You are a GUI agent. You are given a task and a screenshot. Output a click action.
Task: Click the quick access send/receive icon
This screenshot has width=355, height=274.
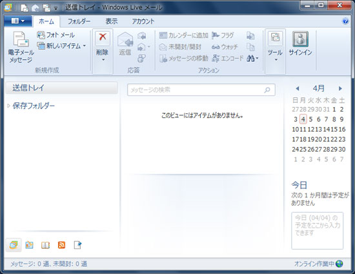pos(46,8)
